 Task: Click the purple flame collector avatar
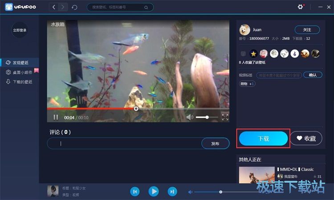(295, 54)
